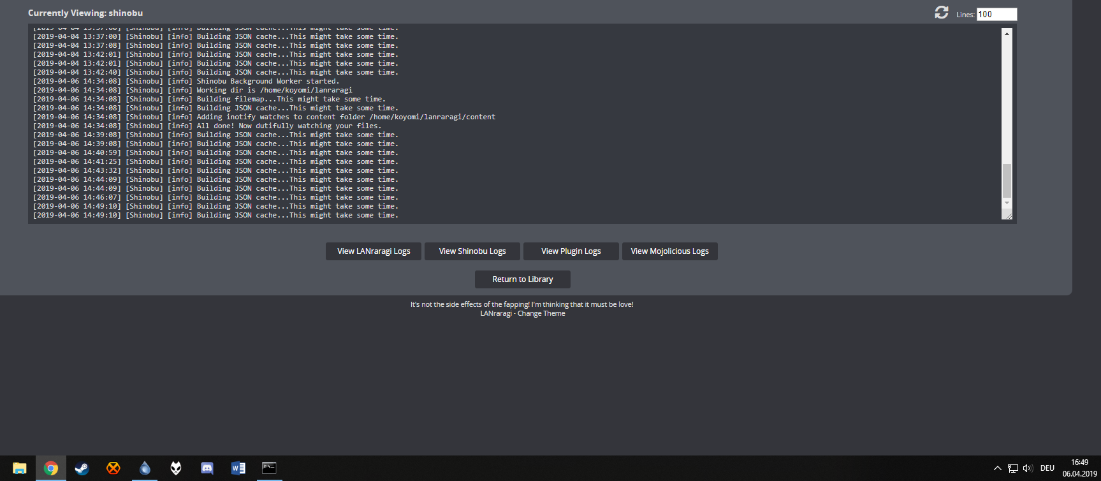Click the 13:42:40 log entry
Screen dimensions: 1101x481
point(215,72)
